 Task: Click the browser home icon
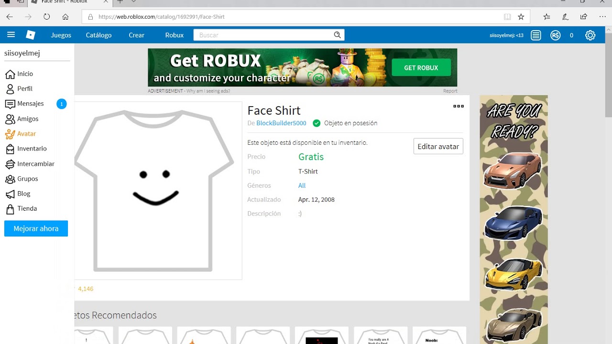pyautogui.click(x=66, y=17)
